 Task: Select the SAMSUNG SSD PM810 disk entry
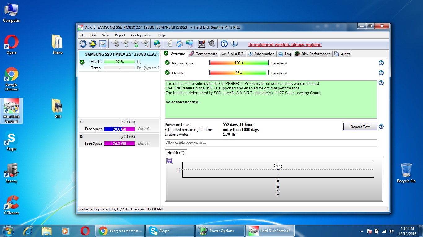(x=119, y=61)
